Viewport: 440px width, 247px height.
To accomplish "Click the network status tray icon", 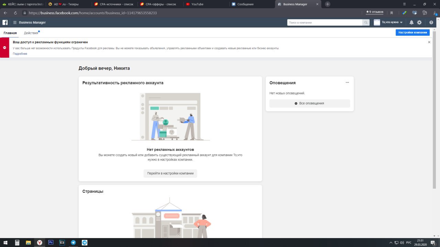I will [396, 243].
